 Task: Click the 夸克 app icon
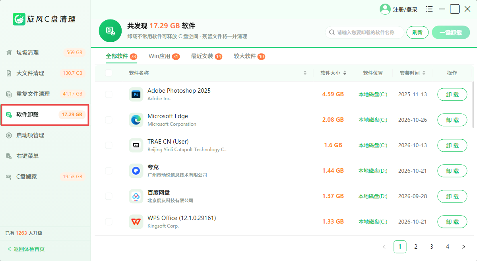(136, 171)
